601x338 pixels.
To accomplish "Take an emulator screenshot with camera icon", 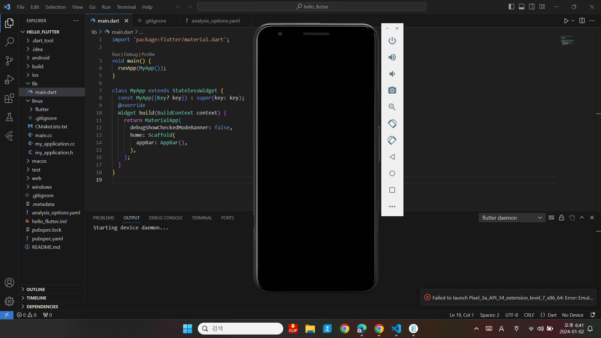I will pos(392,90).
